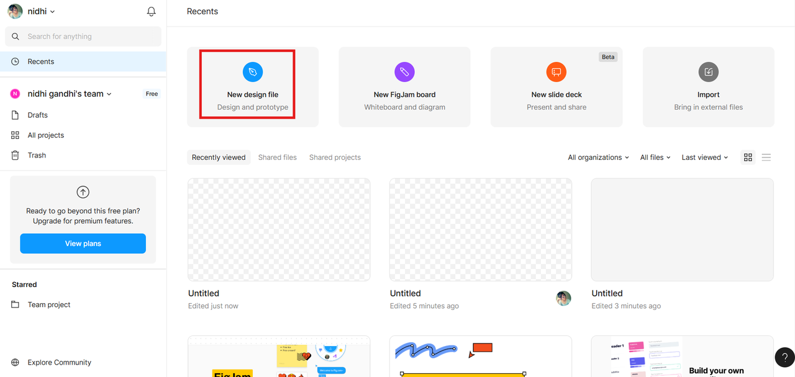This screenshot has width=795, height=377.
Task: Click the Free plan badge
Action: click(152, 94)
